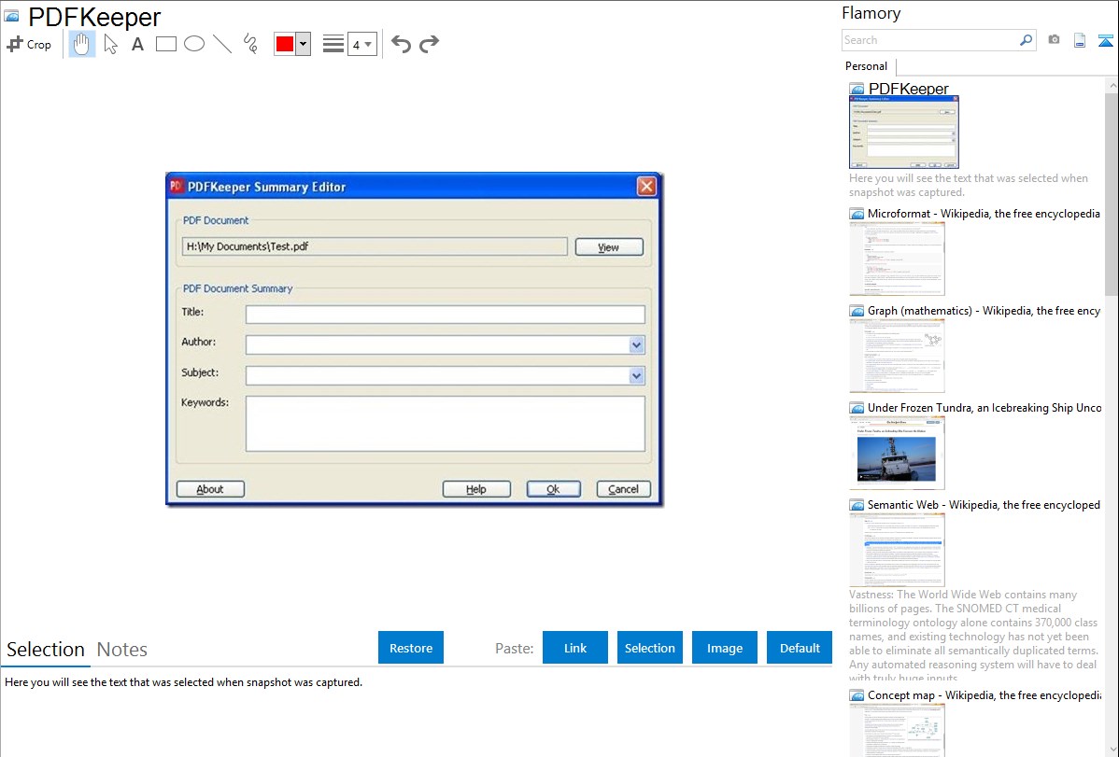Click the icon beside PDFKeeper in the snapshot list
Viewport: 1119px width, 757px height.
pyautogui.click(x=857, y=89)
